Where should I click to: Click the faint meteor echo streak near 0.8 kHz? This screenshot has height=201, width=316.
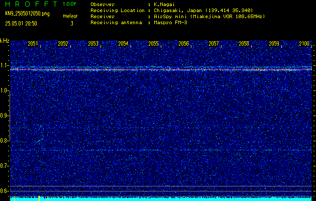[x=40, y=141]
